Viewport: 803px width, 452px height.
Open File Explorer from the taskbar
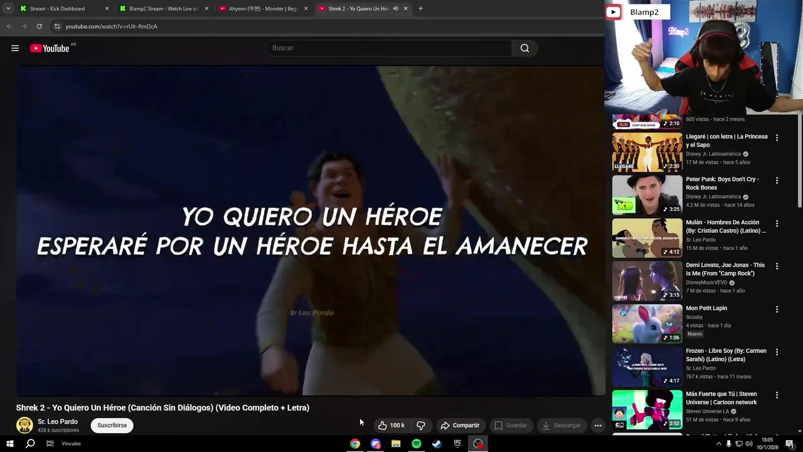coord(396,444)
